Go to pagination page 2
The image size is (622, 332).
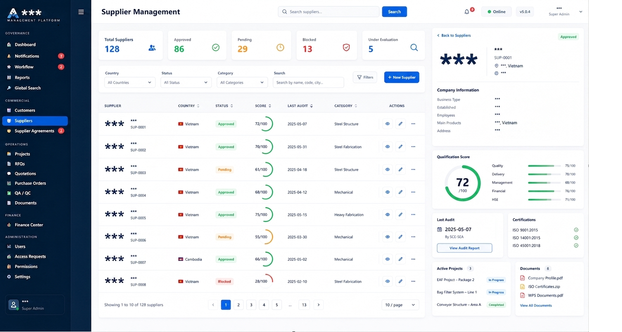238,305
